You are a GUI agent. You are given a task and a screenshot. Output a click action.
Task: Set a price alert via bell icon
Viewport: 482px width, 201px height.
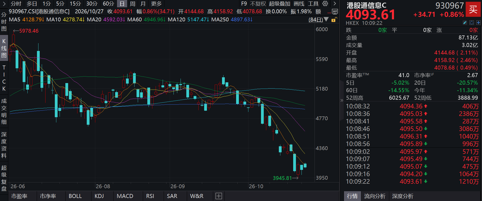click(472, 23)
